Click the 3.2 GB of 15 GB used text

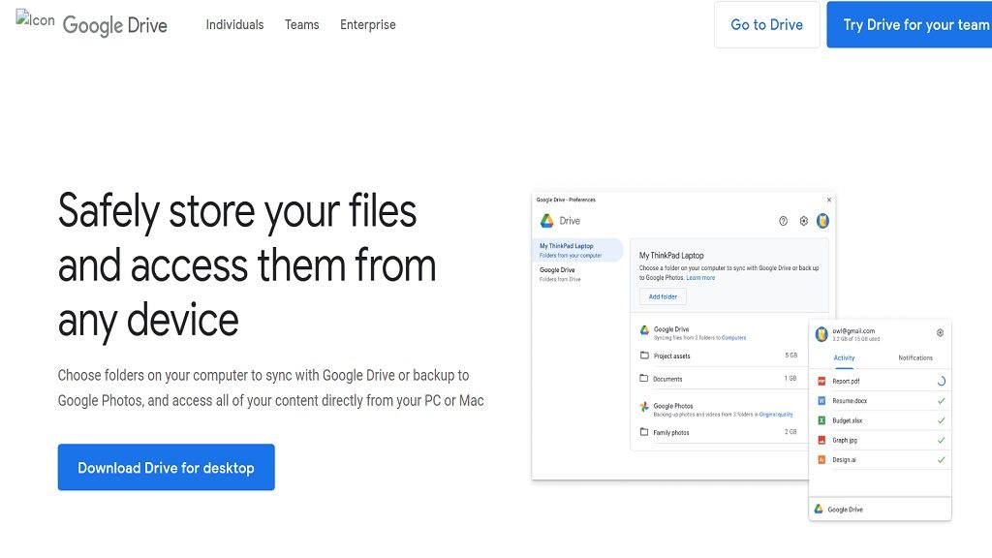[856, 339]
